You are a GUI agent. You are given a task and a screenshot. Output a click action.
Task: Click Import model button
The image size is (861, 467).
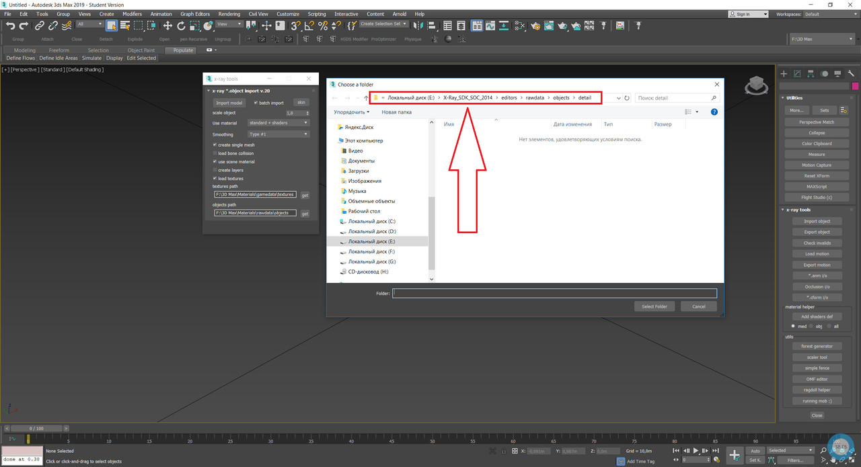pos(229,103)
